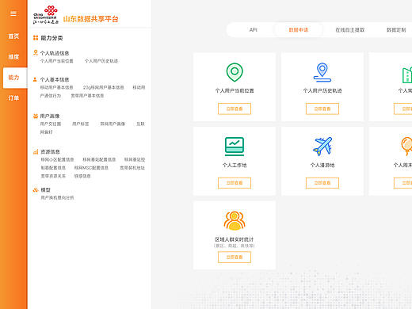Open 宽带装机地址 link

(132, 168)
